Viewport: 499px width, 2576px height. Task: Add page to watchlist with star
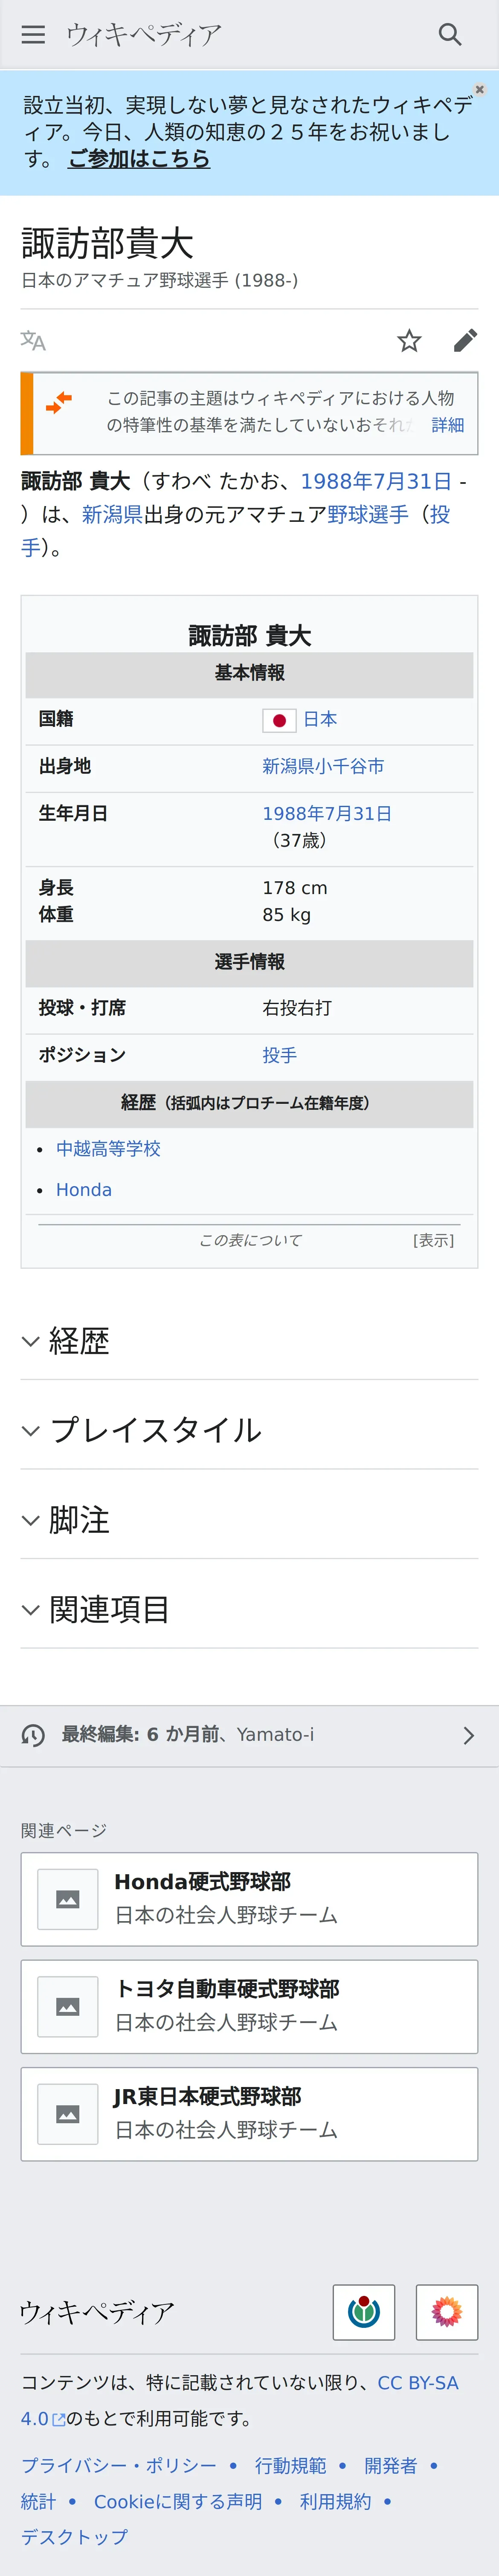click(409, 341)
